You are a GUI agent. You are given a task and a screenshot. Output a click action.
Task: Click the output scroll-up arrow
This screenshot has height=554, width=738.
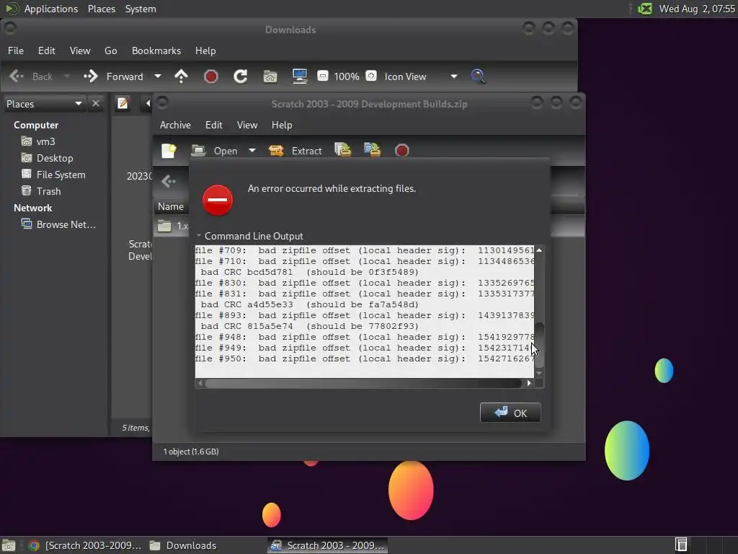[539, 250]
